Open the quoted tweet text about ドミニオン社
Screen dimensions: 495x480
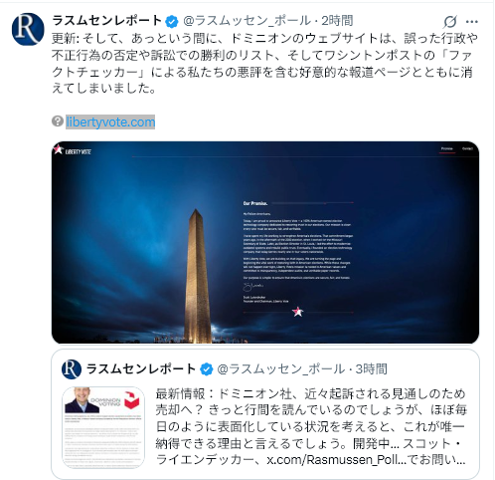(311, 427)
